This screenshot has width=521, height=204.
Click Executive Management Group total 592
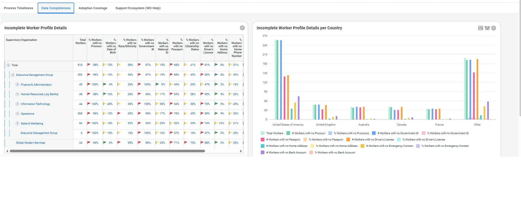(x=80, y=75)
